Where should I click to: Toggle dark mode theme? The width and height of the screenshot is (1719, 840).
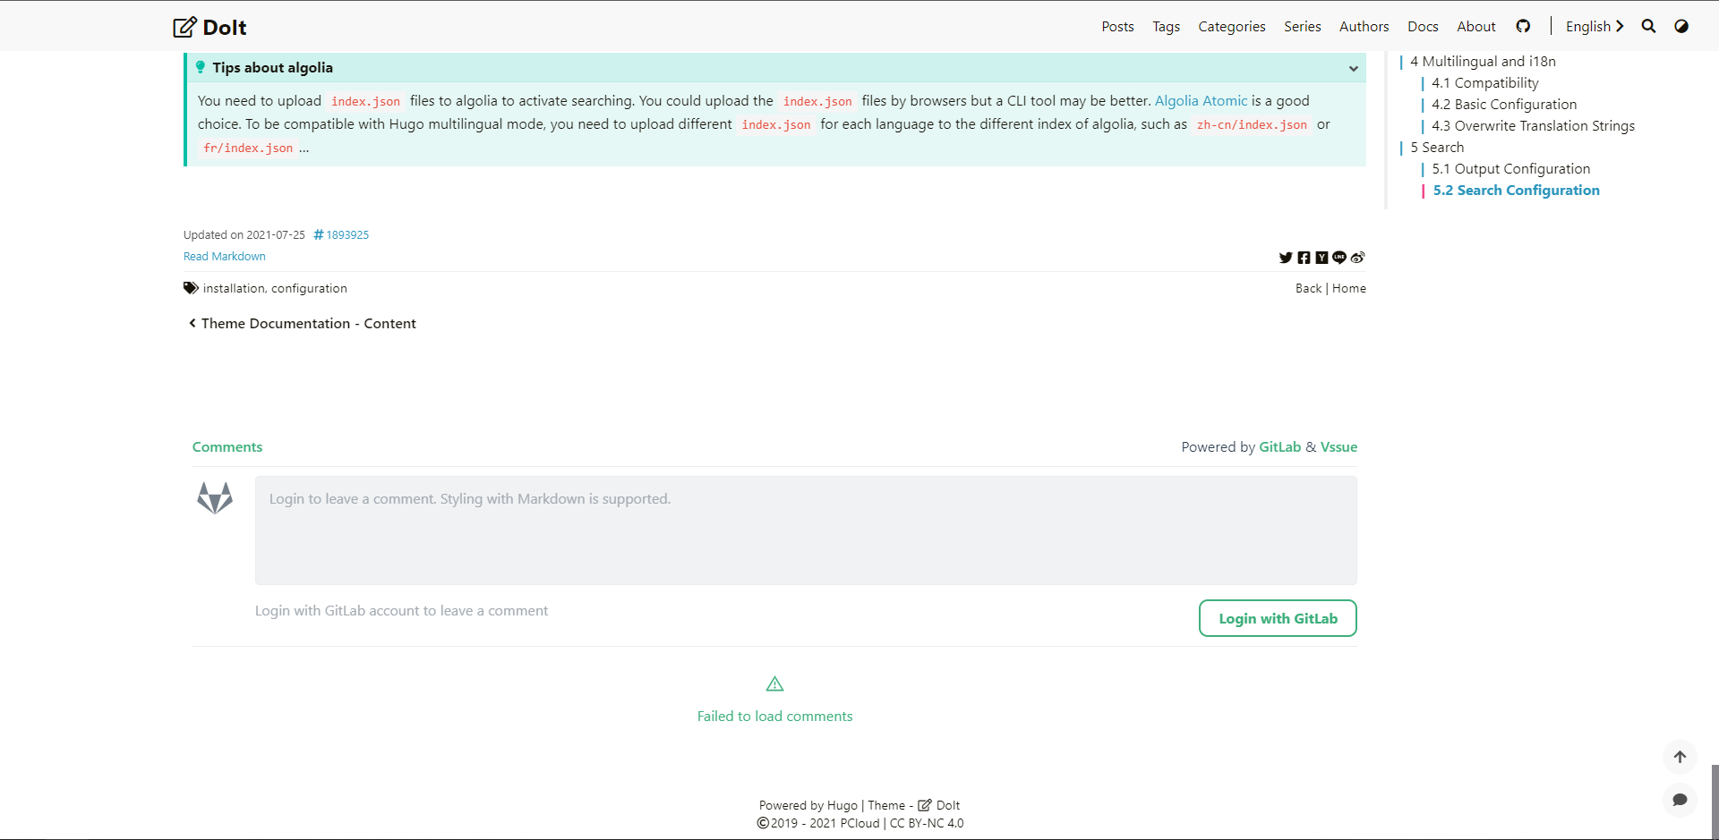[x=1681, y=26]
